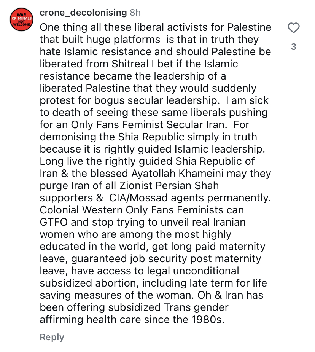Open the crone_decolonising user profile
Image resolution: width=315 pixels, height=352 pixels.
(x=83, y=13)
